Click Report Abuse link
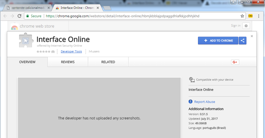Viewport: 265px width, 138px height. (x=205, y=102)
